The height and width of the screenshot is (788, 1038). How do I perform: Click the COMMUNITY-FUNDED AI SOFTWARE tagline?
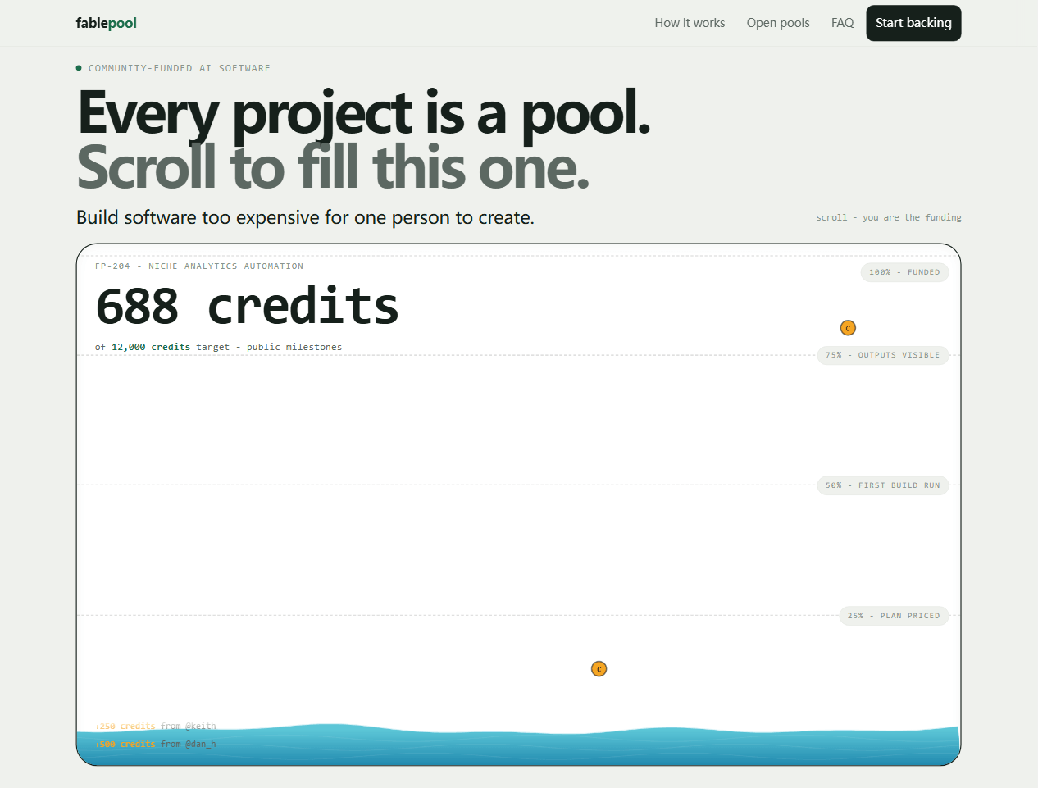(180, 68)
